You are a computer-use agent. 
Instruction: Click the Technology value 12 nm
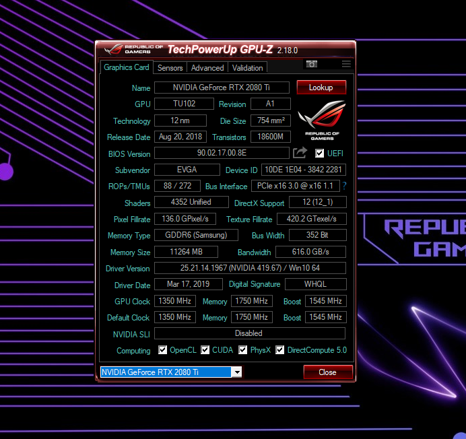click(180, 121)
